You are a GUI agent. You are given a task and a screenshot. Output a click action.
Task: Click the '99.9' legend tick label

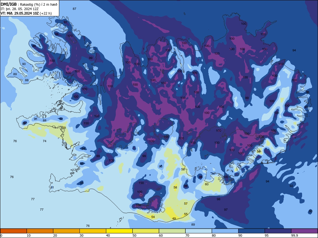coord(294,235)
